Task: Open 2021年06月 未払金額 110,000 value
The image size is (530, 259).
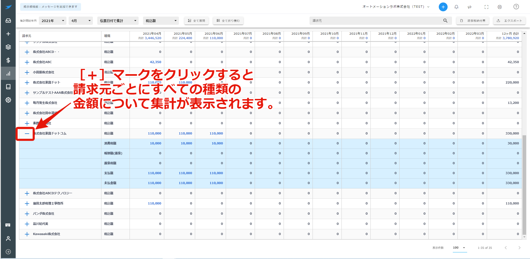Action: tap(216, 183)
